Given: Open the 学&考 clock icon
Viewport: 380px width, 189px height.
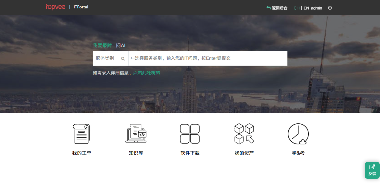Looking at the screenshot, I should pos(298,134).
